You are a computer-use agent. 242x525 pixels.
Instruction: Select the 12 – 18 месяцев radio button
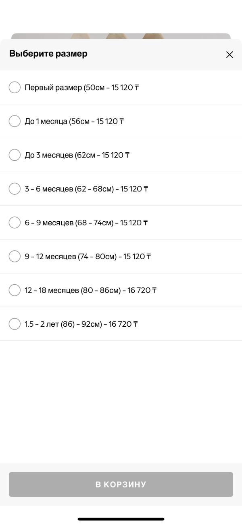pos(15,290)
